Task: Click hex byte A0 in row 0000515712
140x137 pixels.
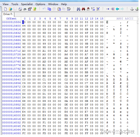Action: pos(24,51)
